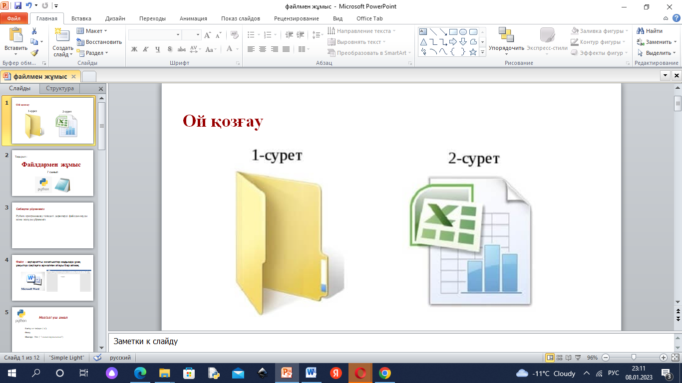Undo the last action in Quick Access toolbar

pos(29,6)
